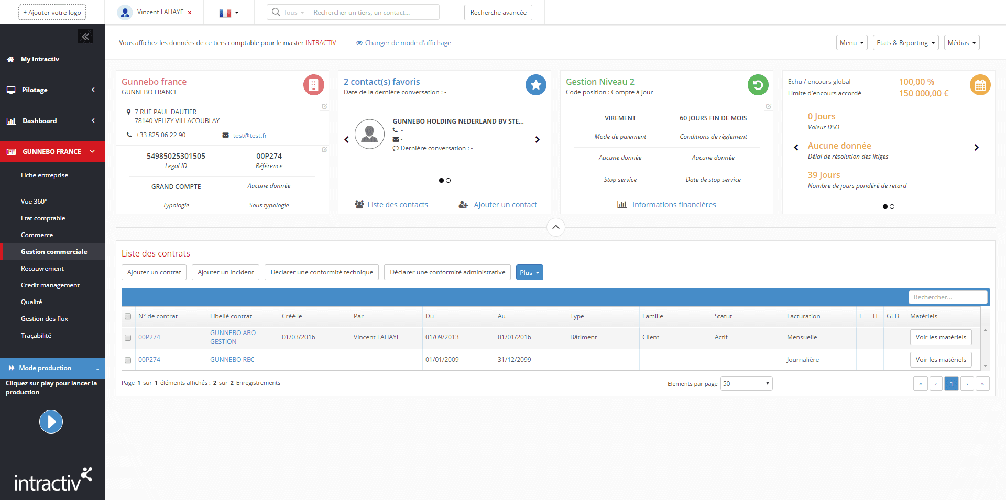Image resolution: width=1006 pixels, height=500 pixels.
Task: Open the Plus dropdown in contract actions
Action: pos(529,272)
